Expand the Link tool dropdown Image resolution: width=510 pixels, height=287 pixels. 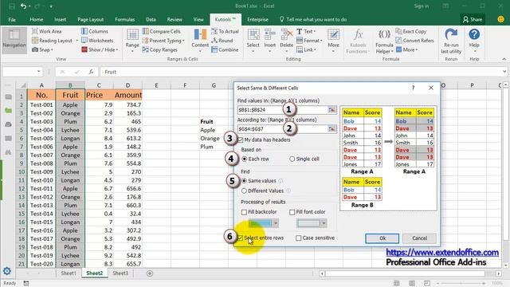pos(315,49)
